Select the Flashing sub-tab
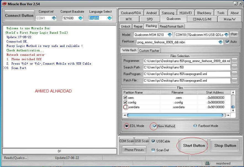Screen dimensions: 244x167 151,26
